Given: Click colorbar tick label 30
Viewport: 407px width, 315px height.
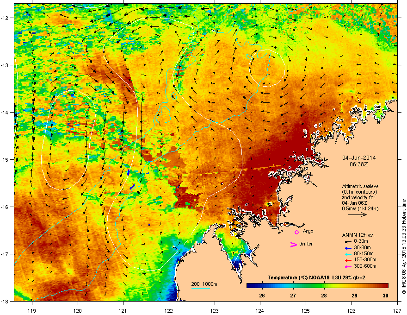Looking at the screenshot, I should 385,296.
